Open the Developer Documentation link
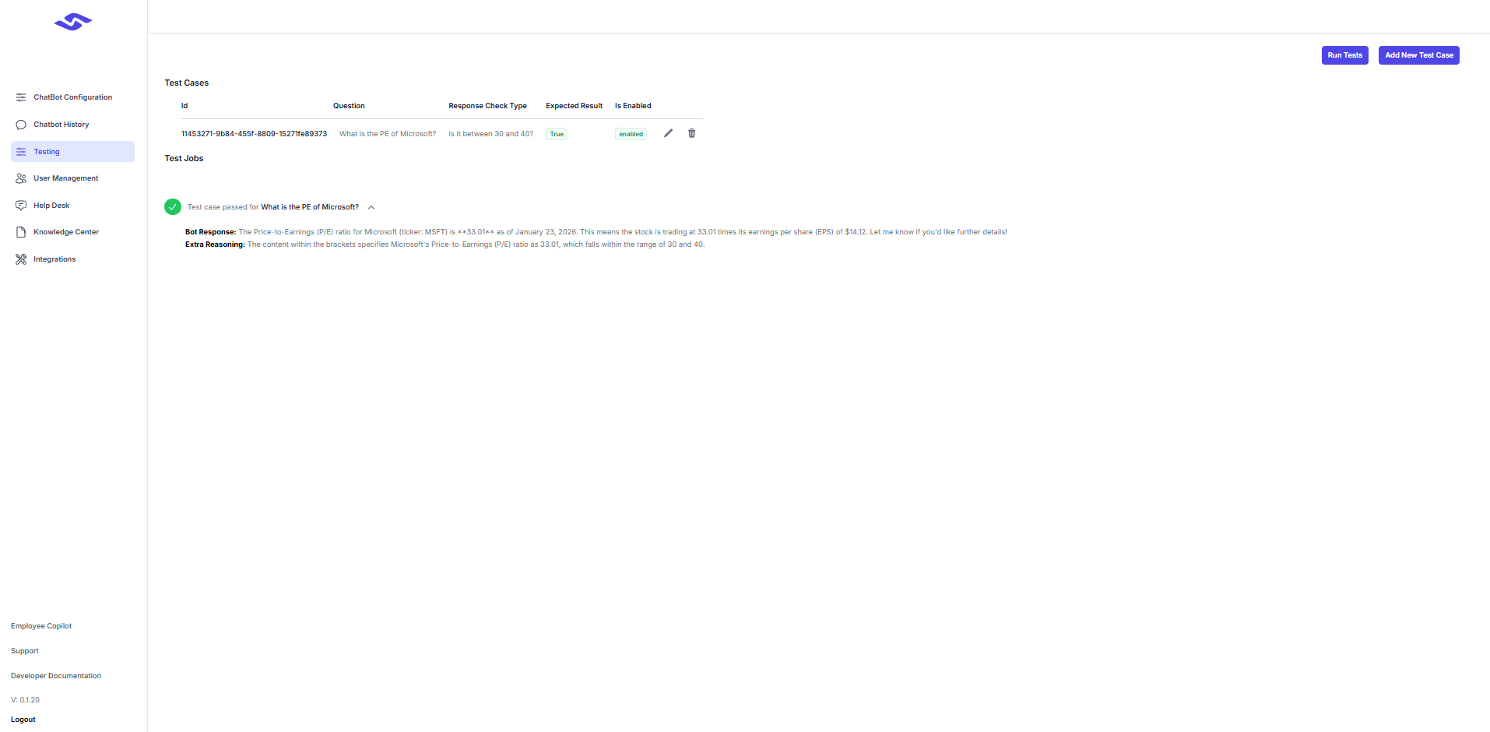The image size is (1490, 732). coord(56,676)
